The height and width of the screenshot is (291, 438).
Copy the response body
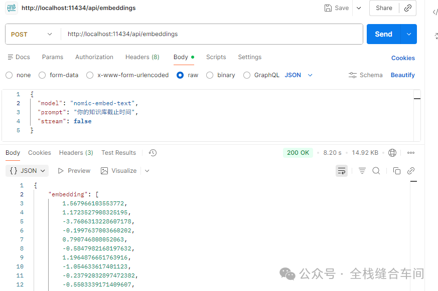[397, 171]
